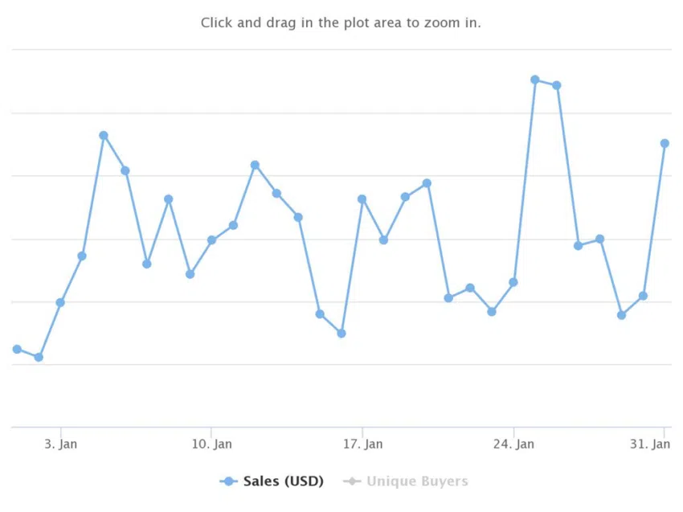
Task: Enable the greyed-out Unique Buyers series label
Action: pos(417,481)
